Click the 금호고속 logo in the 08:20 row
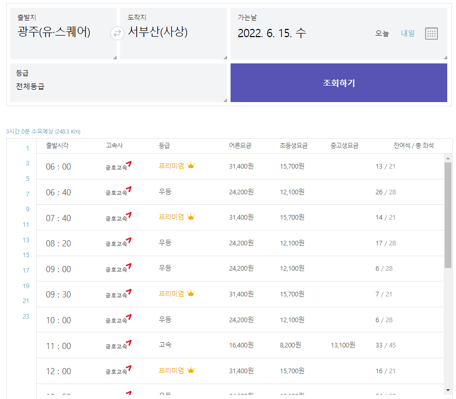Screen dimensions: 456x399 coord(119,242)
